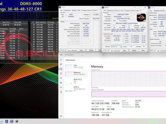166x124 pixels.
Task: Click '46.7 GB (29.5 MB)' in-use value
Action: pos(100,103)
